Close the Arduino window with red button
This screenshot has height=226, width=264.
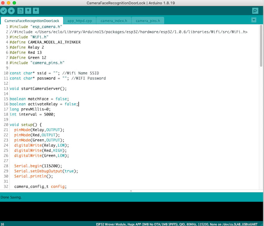coord(3,3)
